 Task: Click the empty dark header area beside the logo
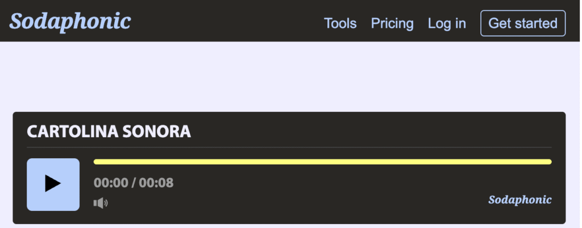226,22
